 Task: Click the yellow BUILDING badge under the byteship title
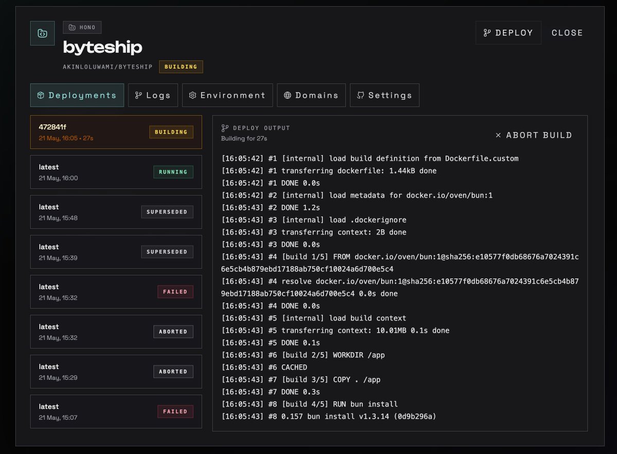pos(181,67)
